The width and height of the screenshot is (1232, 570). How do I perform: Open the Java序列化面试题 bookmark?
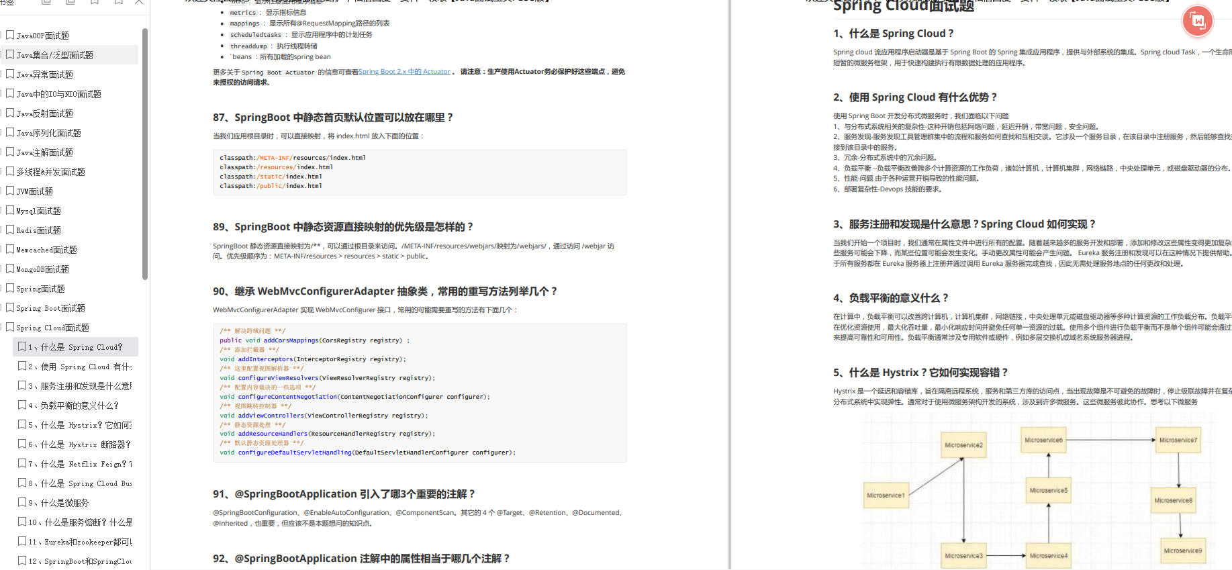coord(48,133)
